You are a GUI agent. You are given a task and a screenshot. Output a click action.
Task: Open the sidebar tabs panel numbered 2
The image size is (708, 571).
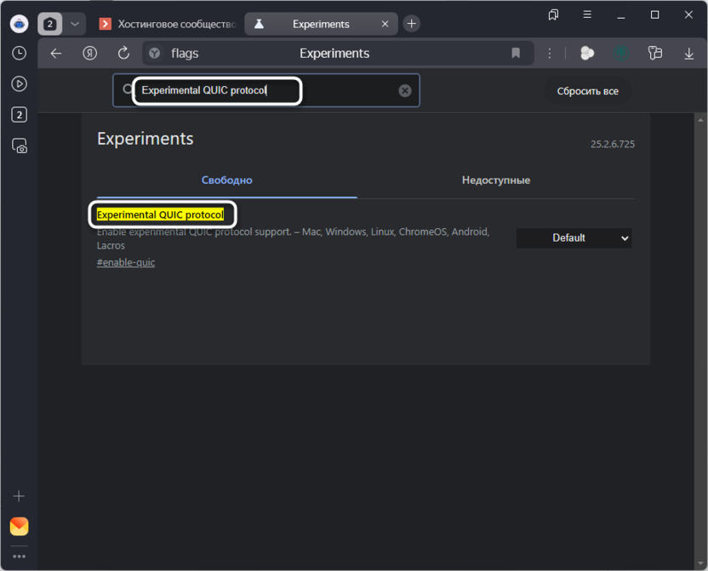[19, 115]
